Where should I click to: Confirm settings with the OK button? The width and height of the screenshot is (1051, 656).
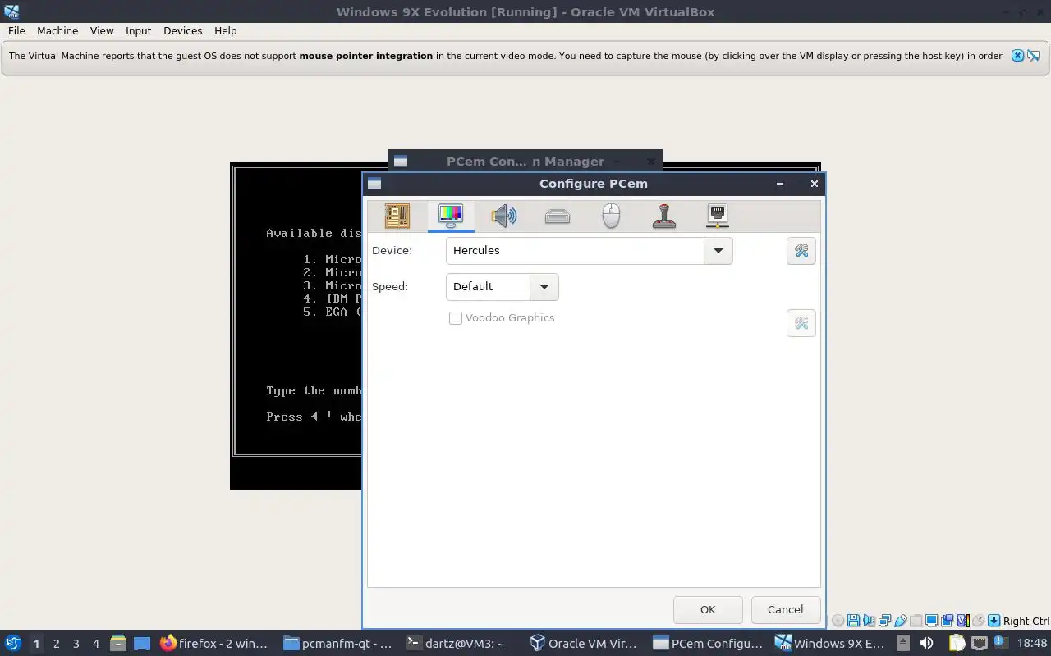click(x=708, y=610)
